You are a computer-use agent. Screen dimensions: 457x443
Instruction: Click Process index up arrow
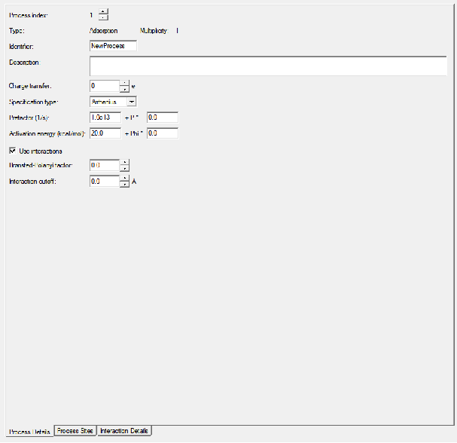coord(103,11)
